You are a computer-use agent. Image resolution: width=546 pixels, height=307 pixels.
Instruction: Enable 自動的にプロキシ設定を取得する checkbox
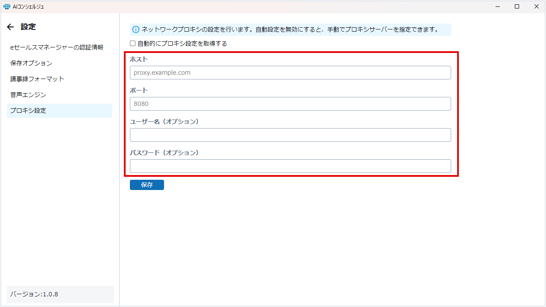tap(133, 44)
